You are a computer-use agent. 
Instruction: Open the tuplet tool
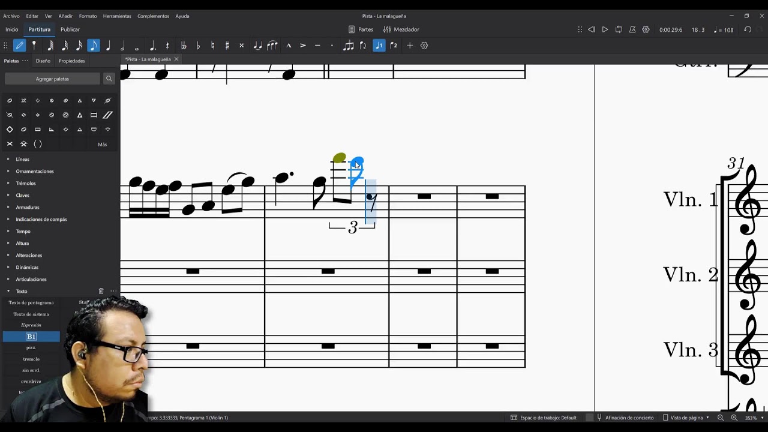click(349, 46)
